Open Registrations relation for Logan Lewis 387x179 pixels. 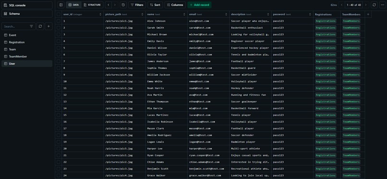click(x=326, y=142)
